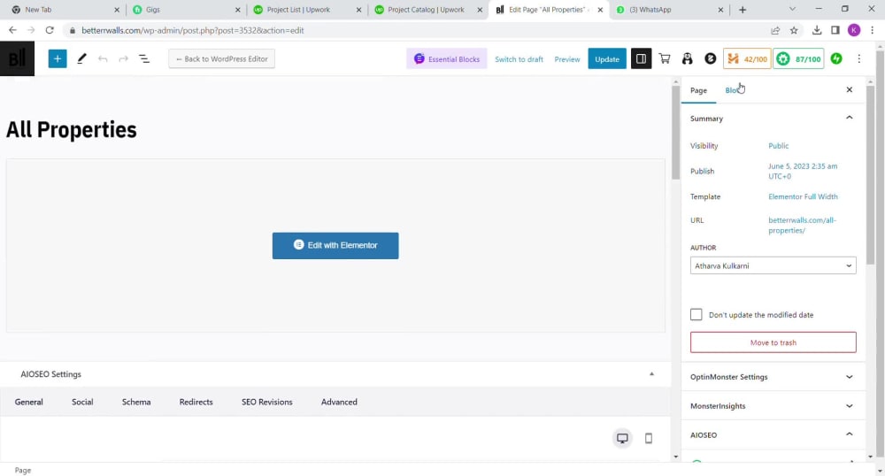Open the browser downloads icon

(x=816, y=30)
